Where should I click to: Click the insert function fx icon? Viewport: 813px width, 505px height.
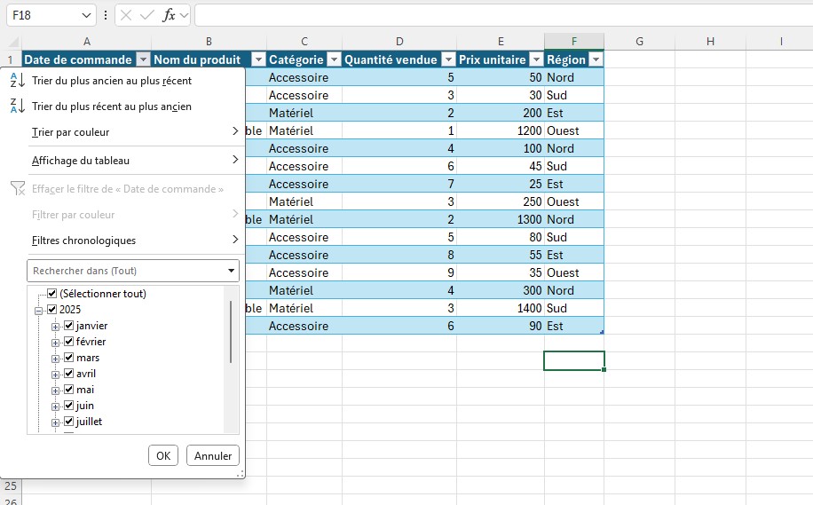point(169,15)
